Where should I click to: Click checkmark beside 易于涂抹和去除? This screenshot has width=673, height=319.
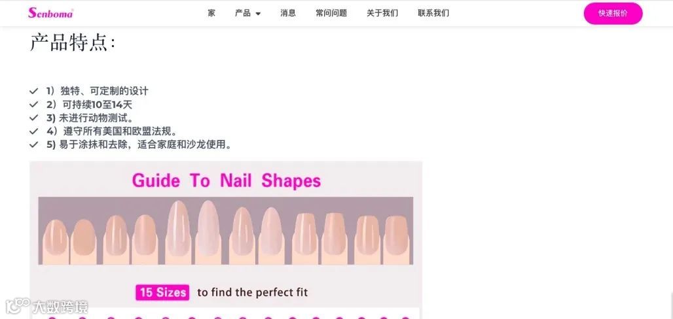[x=34, y=144]
